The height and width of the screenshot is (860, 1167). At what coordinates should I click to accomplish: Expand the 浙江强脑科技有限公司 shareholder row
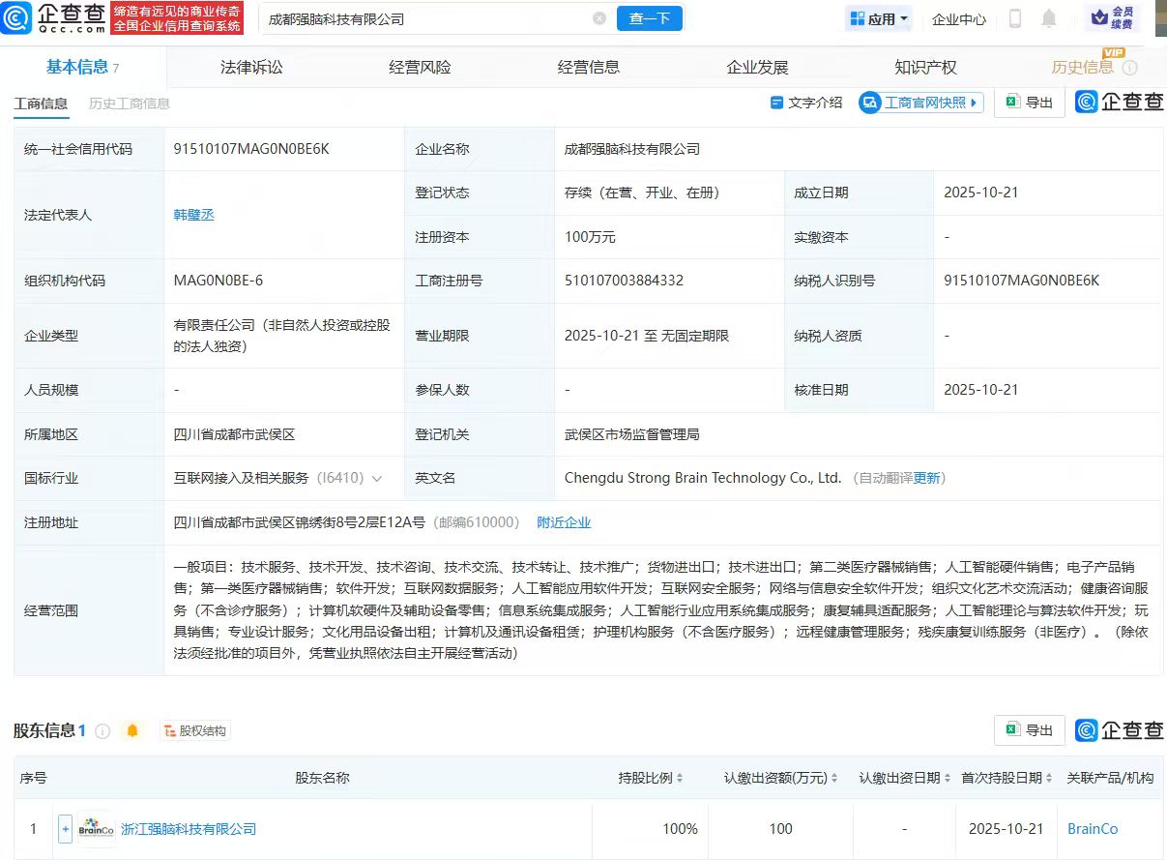65,829
